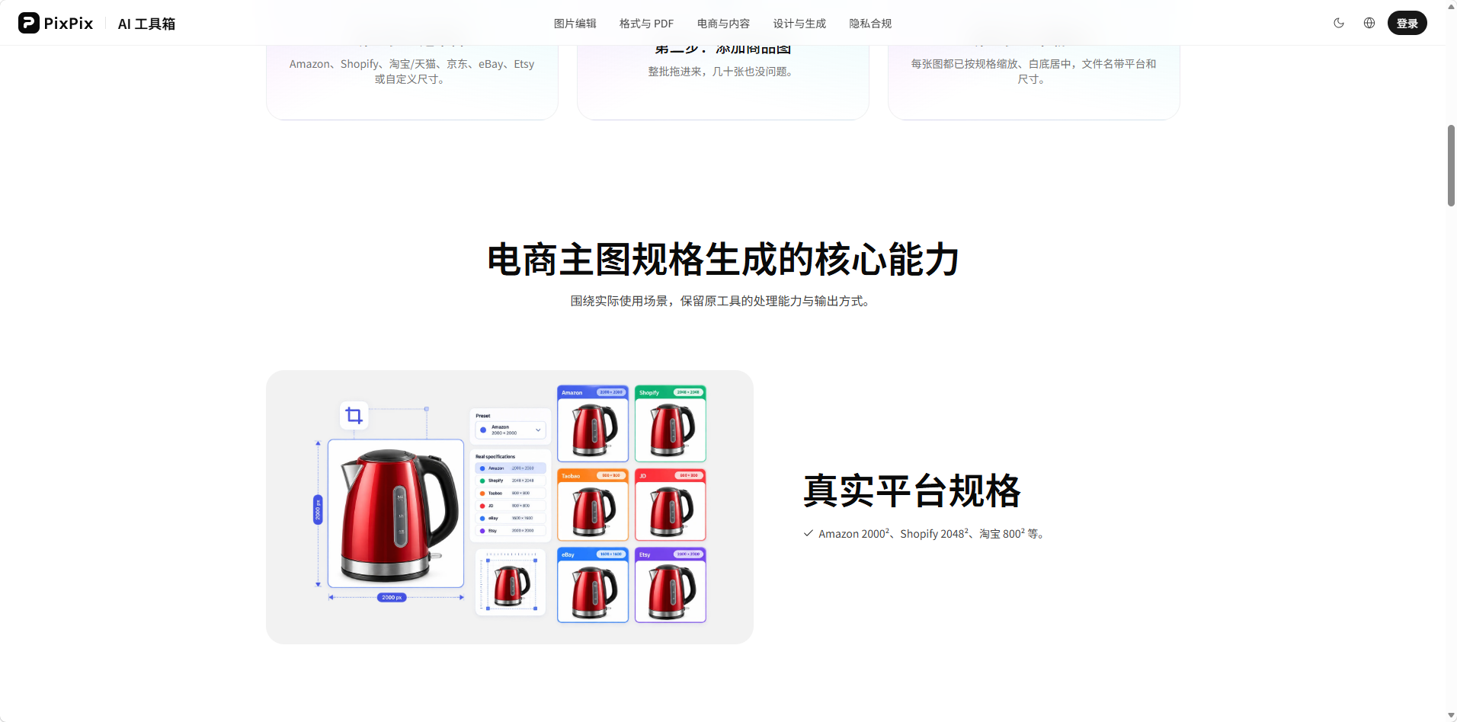Screen dimensions: 1457x722
Task: Click the heading 真实平台规格
Action: pos(912,490)
